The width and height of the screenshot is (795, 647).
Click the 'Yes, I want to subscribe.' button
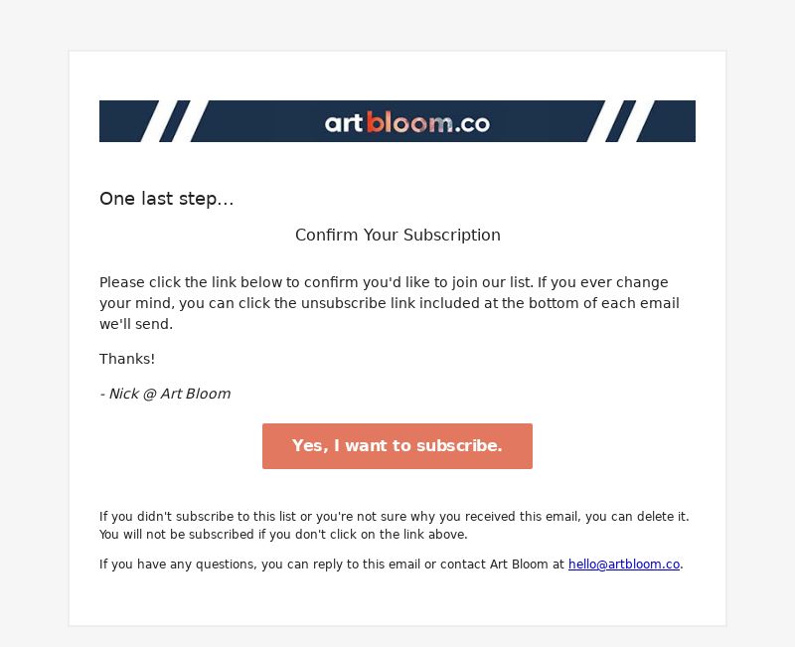(397, 446)
